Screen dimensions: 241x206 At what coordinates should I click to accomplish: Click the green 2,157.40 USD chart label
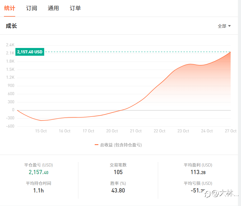point(30,52)
